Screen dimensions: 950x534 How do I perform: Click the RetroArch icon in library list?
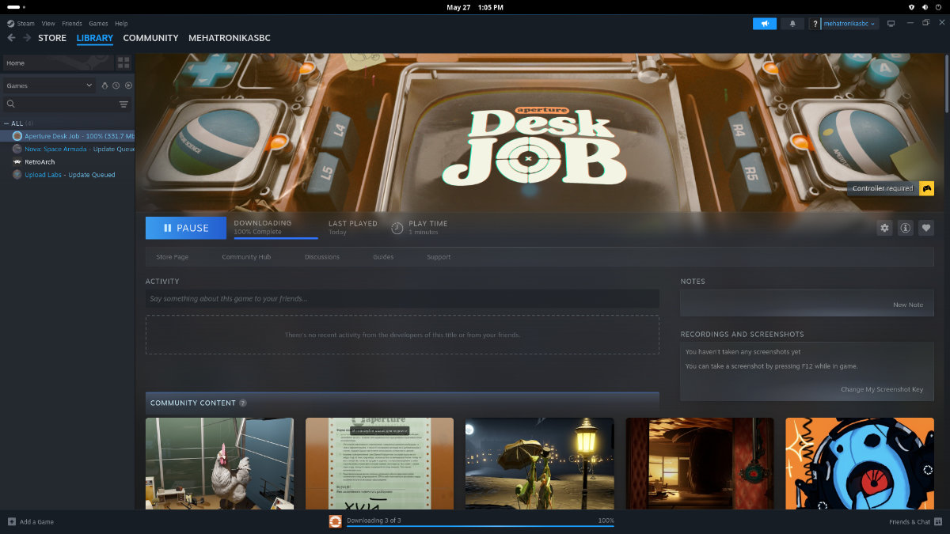tap(17, 161)
